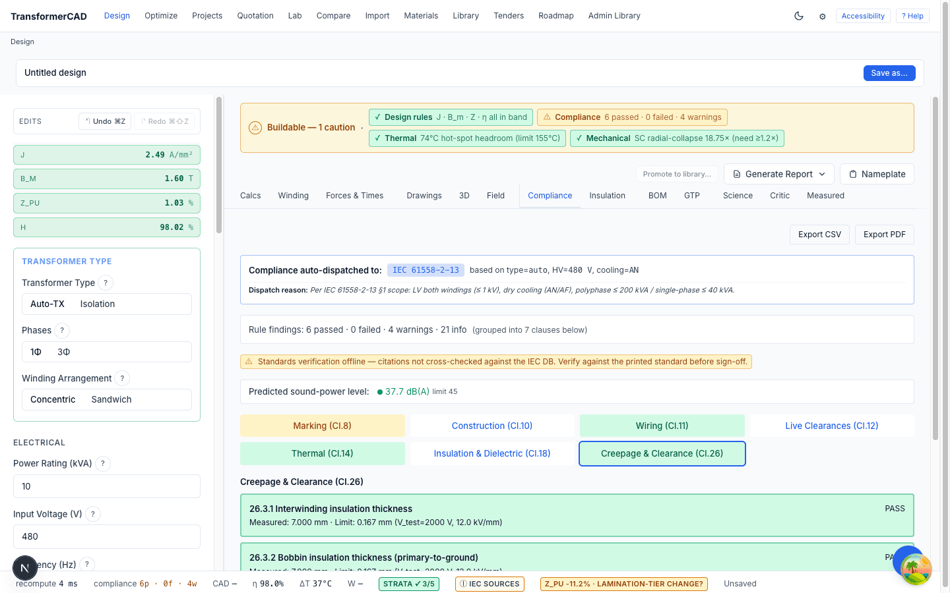Expand the Marking (Cl.8) clause
Viewport: 950px width, 593px height.
tap(323, 426)
